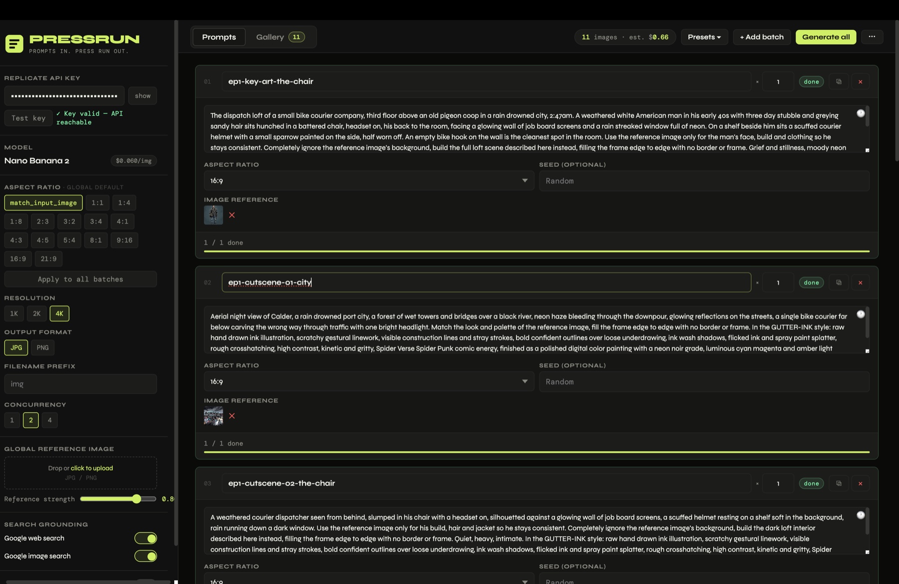Toggle Google image search grounding
This screenshot has height=584, width=899.
pos(145,556)
